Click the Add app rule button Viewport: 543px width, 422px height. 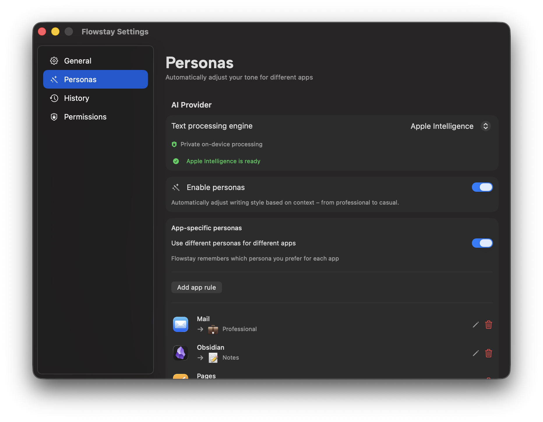coord(196,287)
